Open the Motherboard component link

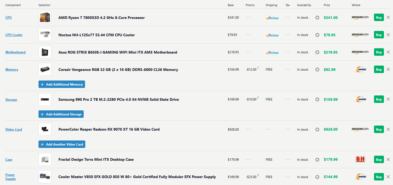pyautogui.click(x=16, y=52)
